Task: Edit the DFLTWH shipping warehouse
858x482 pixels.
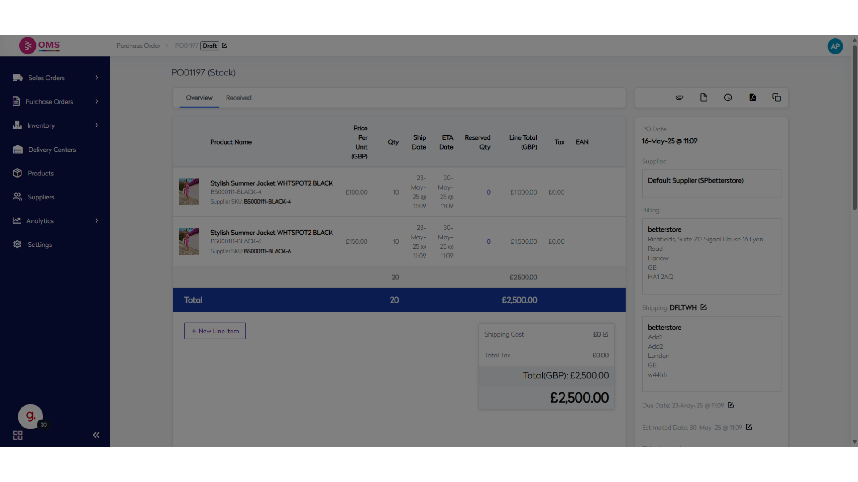Action: pyautogui.click(x=703, y=307)
